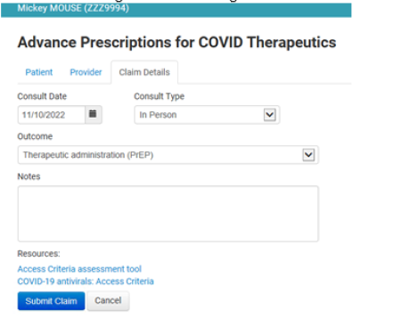Click the In Person consult type box
This screenshot has height=335, width=402.
[207, 115]
